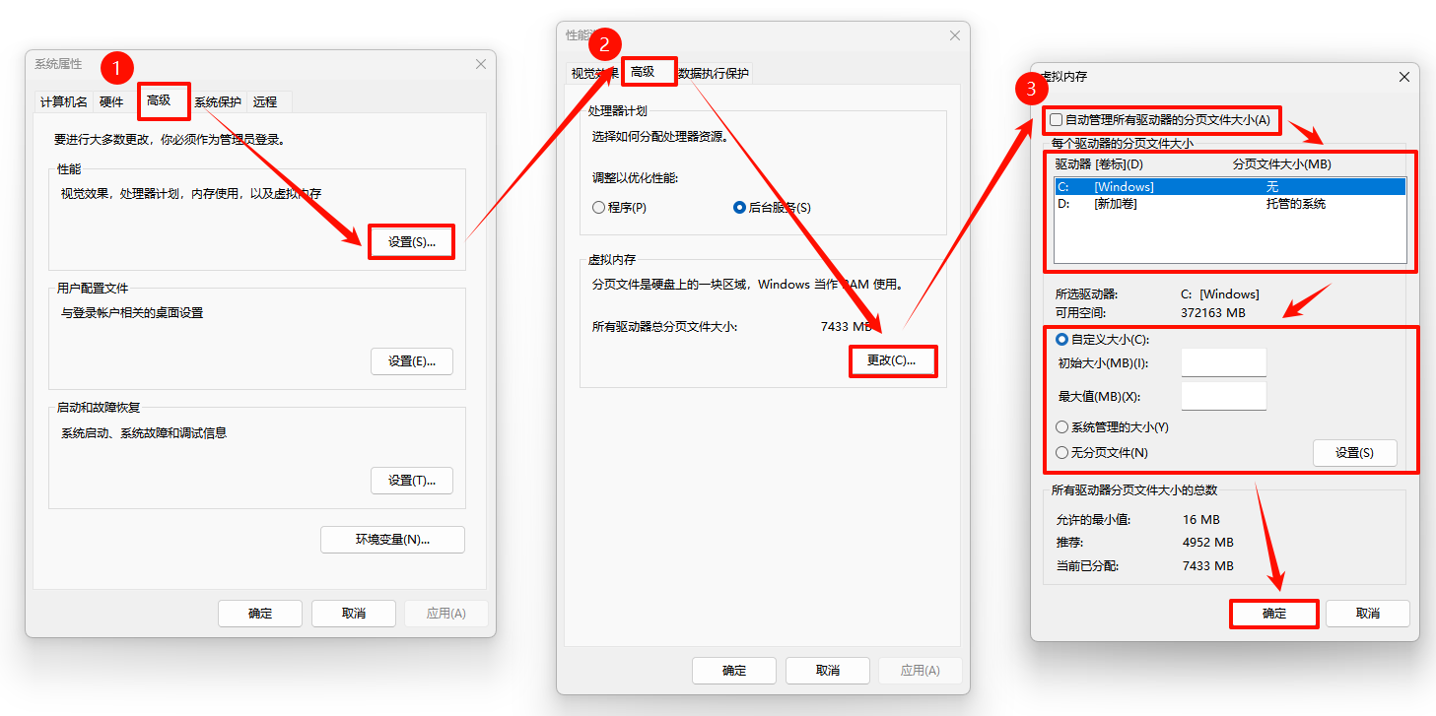This screenshot has height=716, width=1436.
Task: Click 设置(S)... under 性能 section
Action: (x=411, y=242)
